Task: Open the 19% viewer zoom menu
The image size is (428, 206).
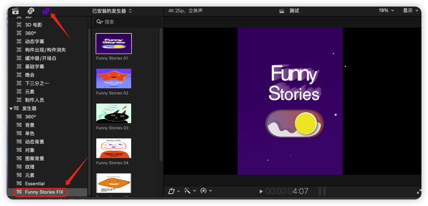Action: pyautogui.click(x=386, y=11)
